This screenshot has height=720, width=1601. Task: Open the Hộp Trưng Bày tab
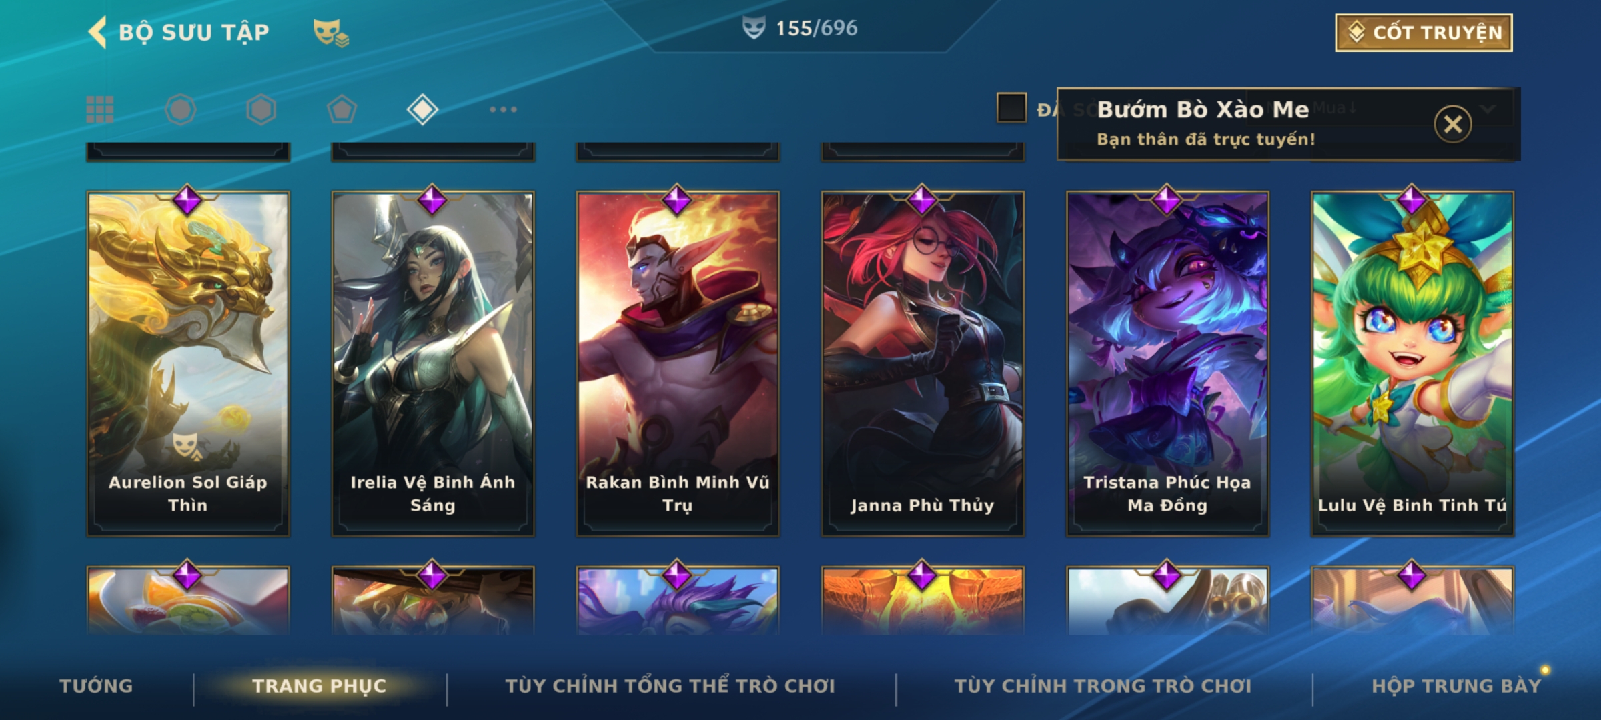(1456, 686)
